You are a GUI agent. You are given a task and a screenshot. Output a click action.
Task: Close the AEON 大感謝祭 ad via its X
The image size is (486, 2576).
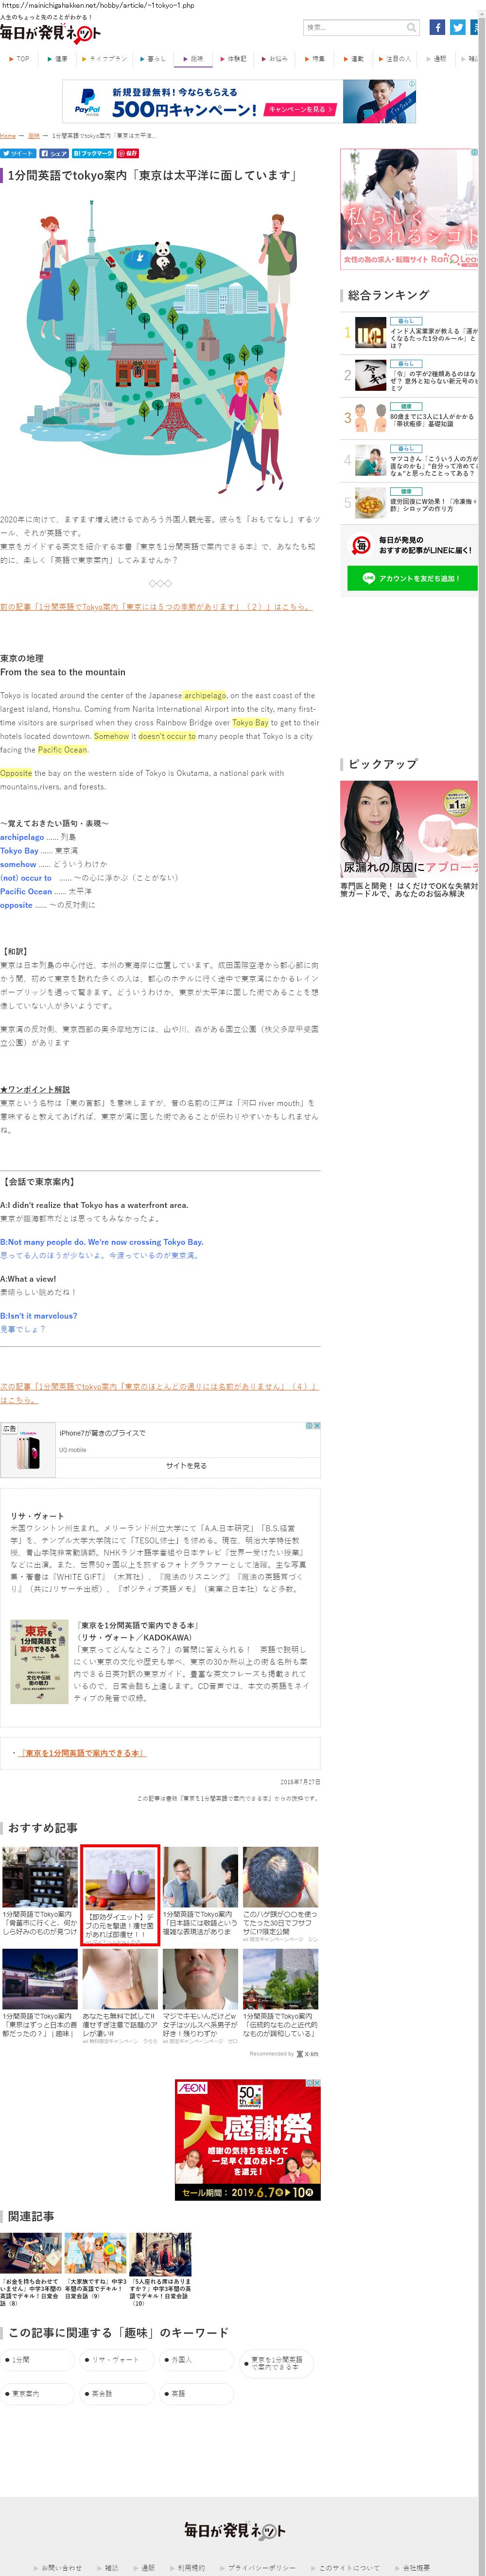tap(317, 2083)
